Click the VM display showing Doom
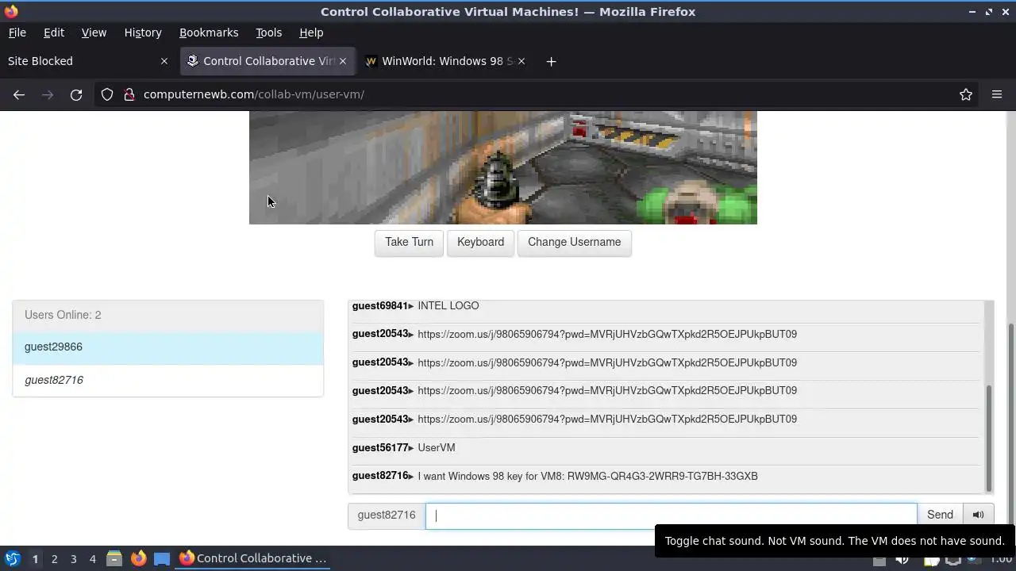The height and width of the screenshot is (571, 1016). tap(503, 167)
